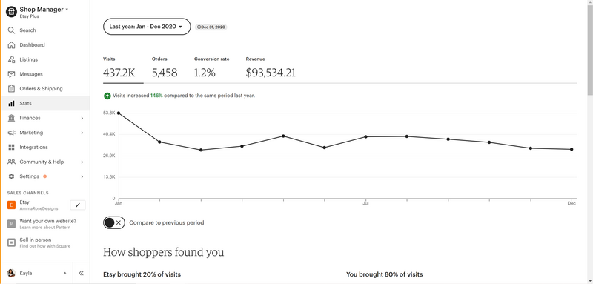Image resolution: width=593 pixels, height=284 pixels.
Task: Open the Dashboard home icon
Action: point(11,45)
